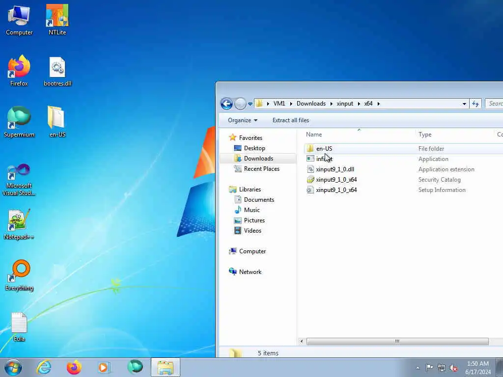Select the xinput9_1_0_x64 Setup Information file
Image resolution: width=503 pixels, height=377 pixels.
(x=336, y=190)
